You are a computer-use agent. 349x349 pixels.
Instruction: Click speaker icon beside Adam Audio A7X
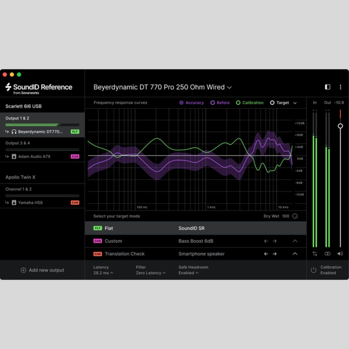click(x=14, y=156)
